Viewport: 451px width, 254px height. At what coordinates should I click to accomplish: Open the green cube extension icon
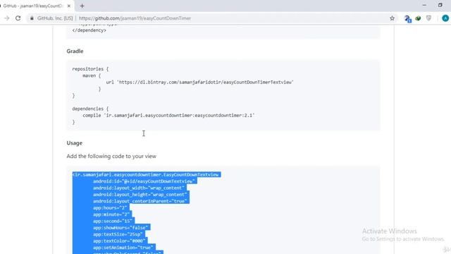[418, 18]
